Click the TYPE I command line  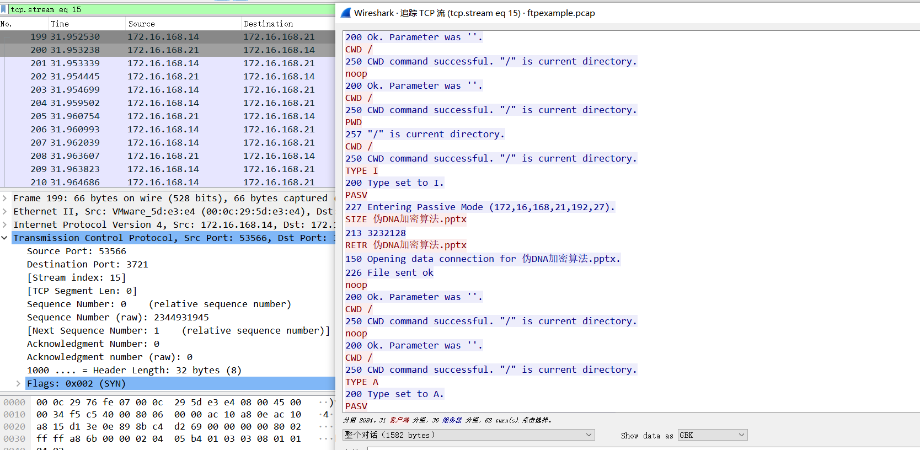tap(362, 170)
